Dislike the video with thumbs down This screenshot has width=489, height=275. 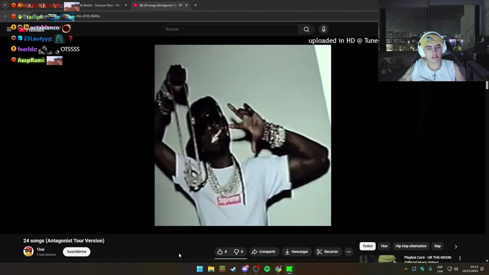click(x=239, y=252)
